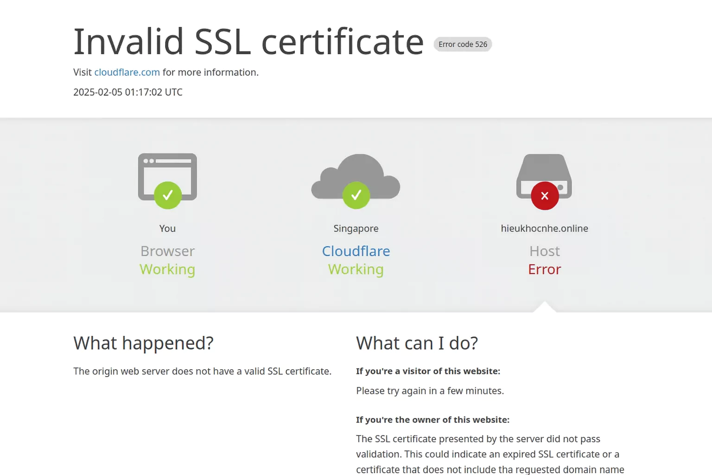Open the blue Cloudflare link under Singapore
The image size is (712, 475).
click(356, 251)
